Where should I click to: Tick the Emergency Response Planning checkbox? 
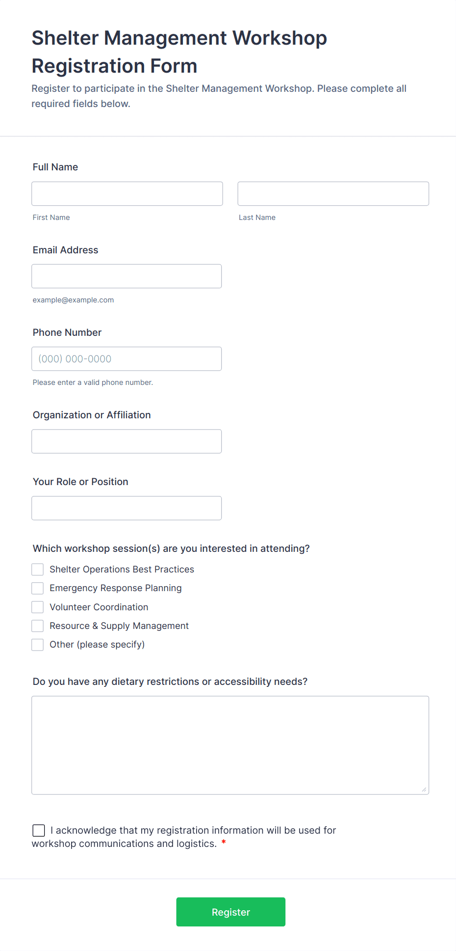38,588
